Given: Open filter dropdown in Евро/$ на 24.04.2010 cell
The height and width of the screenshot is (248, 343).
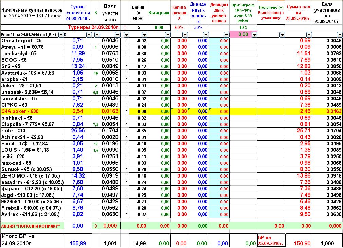Looking at the screenshot, I should 61,35.
